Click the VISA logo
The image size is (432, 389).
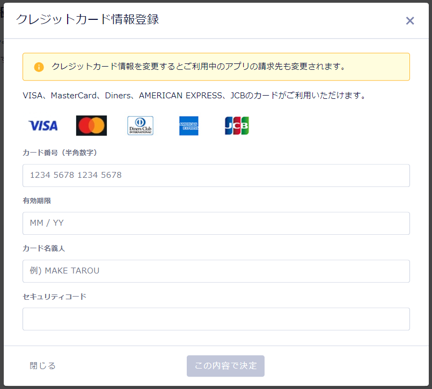[x=43, y=126]
